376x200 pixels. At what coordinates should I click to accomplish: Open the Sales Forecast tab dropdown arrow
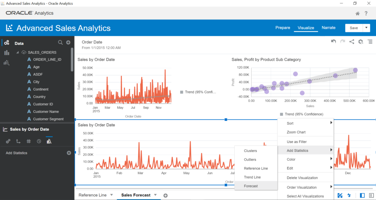point(155,195)
